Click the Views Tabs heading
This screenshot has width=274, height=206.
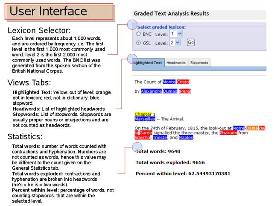point(29,82)
